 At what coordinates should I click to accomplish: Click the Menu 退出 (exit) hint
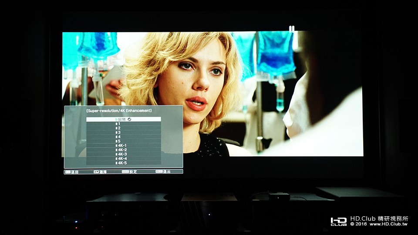tap(163, 172)
